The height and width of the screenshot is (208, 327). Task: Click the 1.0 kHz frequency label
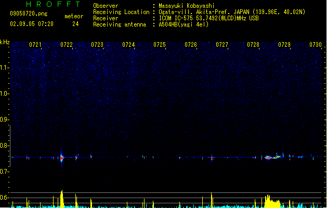(x=5, y=94)
